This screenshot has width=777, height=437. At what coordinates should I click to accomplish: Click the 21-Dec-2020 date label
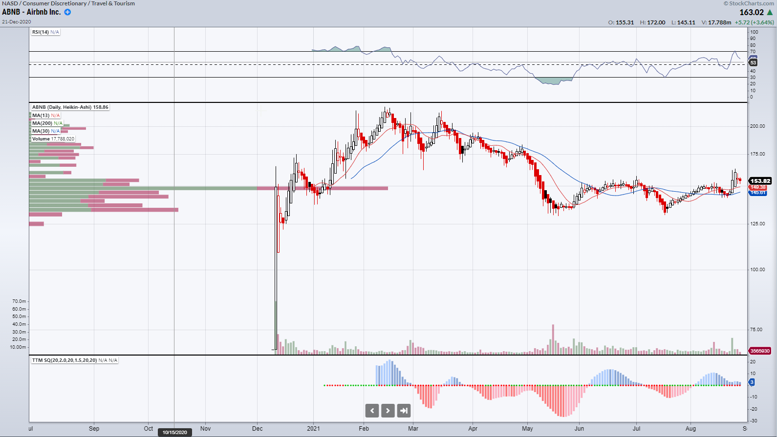tap(17, 21)
